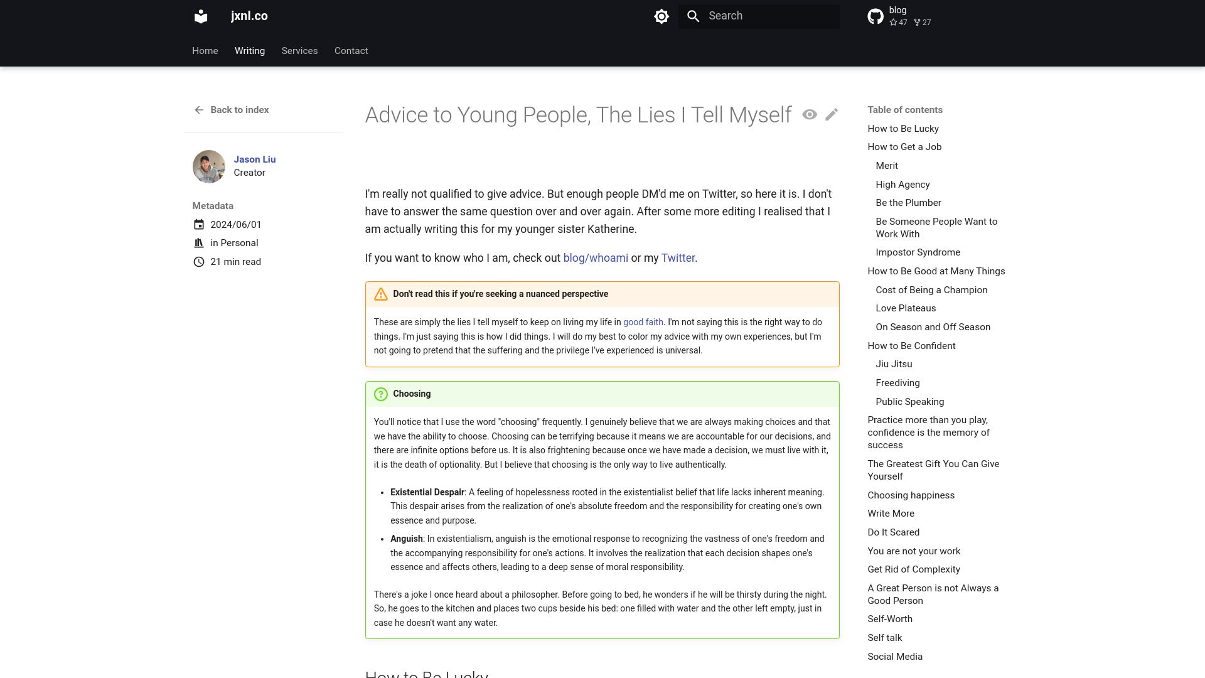Go to Freediving subsection

click(897, 383)
